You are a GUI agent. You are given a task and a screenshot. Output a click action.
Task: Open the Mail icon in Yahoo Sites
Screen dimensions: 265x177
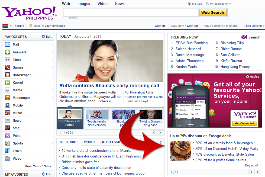(8, 44)
